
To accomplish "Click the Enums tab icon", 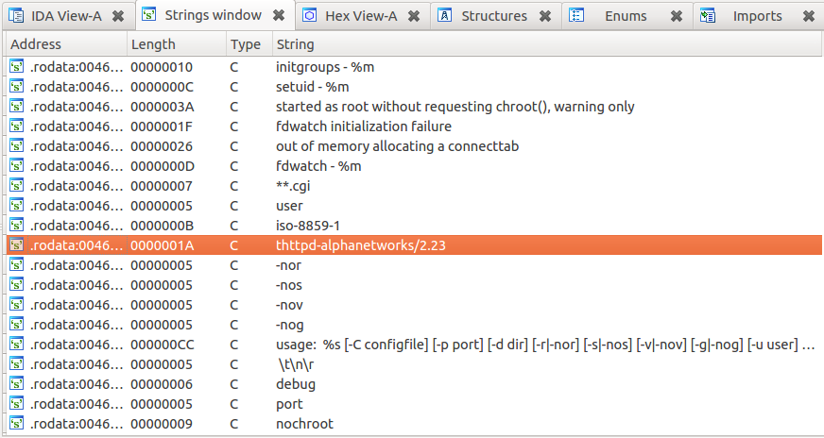I will [x=577, y=16].
